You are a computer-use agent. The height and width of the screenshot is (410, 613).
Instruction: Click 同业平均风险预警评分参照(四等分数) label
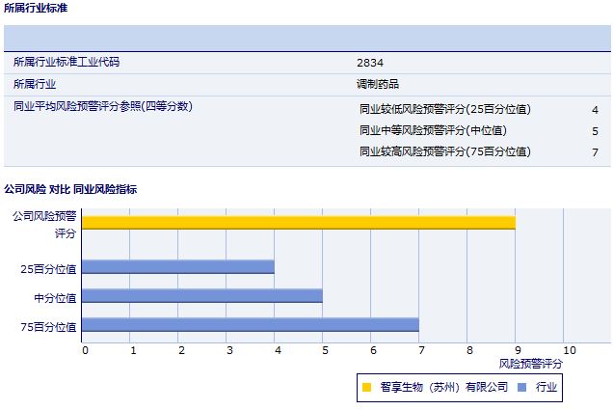[x=103, y=106]
